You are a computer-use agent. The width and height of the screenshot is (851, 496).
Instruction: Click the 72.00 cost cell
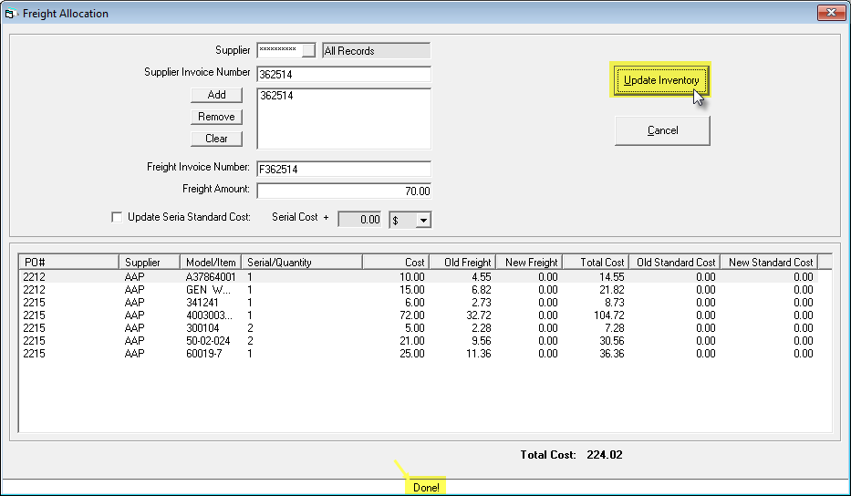click(412, 315)
